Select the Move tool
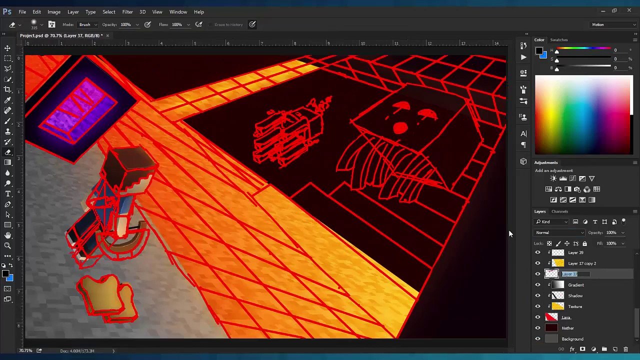640x360 pixels. 7,48
